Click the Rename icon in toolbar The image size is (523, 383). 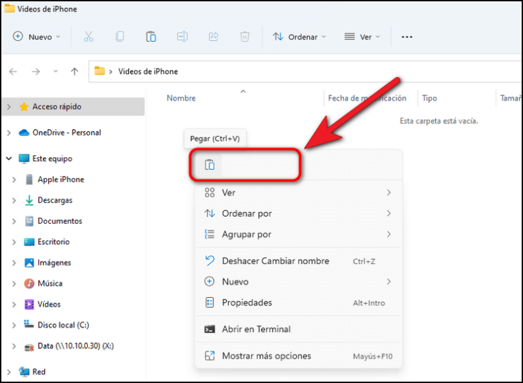pos(182,37)
